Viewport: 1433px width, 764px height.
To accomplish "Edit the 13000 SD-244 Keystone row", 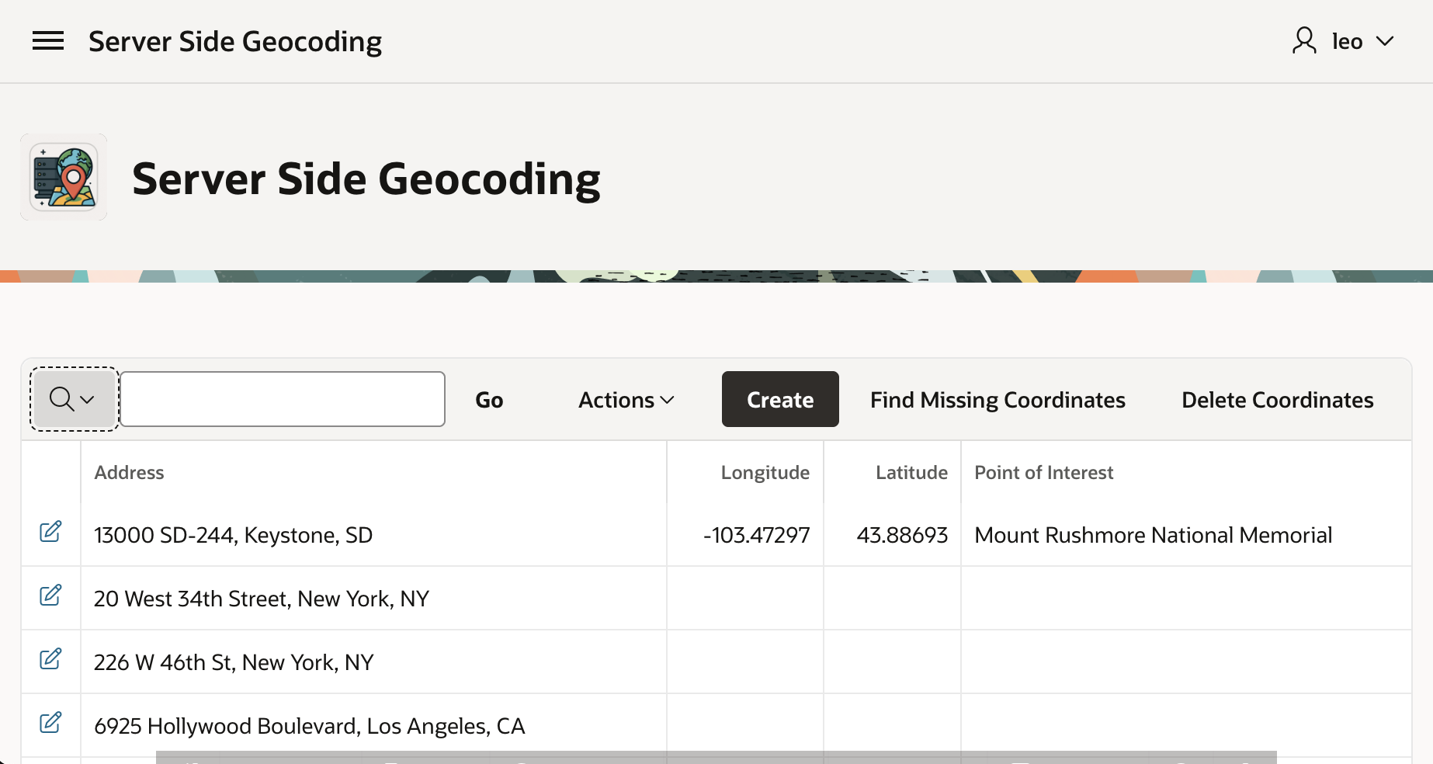I will coord(50,532).
